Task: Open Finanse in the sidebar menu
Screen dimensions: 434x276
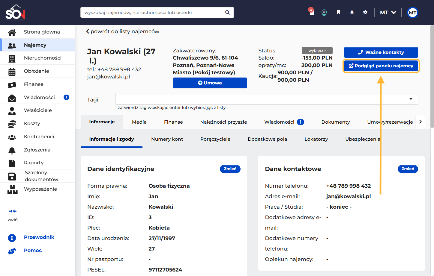Action: (x=34, y=84)
